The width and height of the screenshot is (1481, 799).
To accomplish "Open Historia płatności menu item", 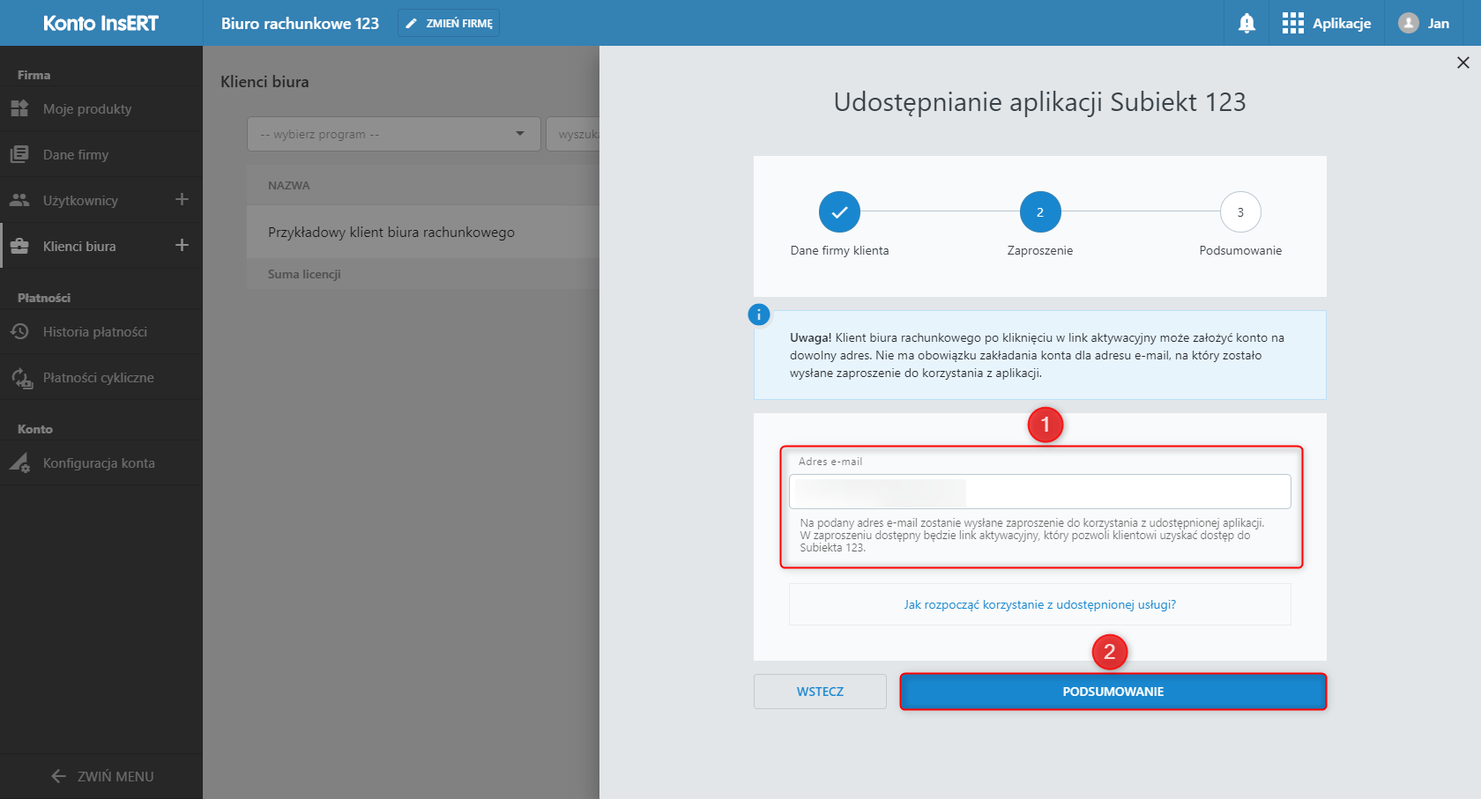I will tap(101, 331).
